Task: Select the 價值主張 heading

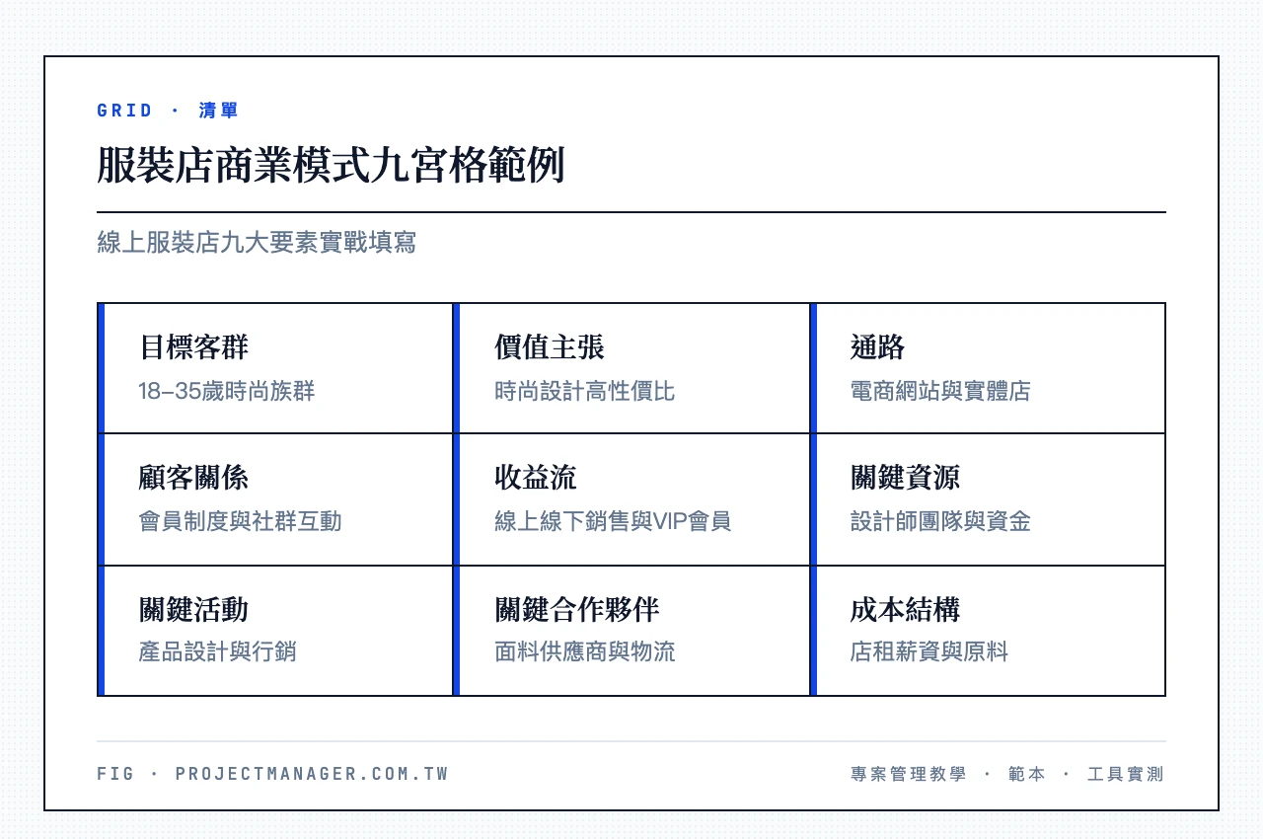Action: [550, 347]
